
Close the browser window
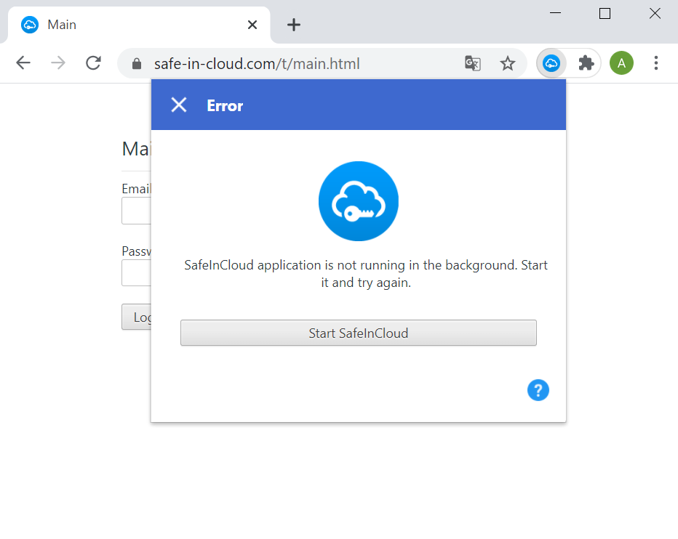tap(655, 13)
